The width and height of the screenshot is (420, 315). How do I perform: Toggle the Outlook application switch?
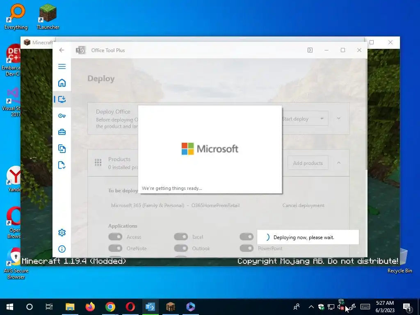(x=181, y=248)
